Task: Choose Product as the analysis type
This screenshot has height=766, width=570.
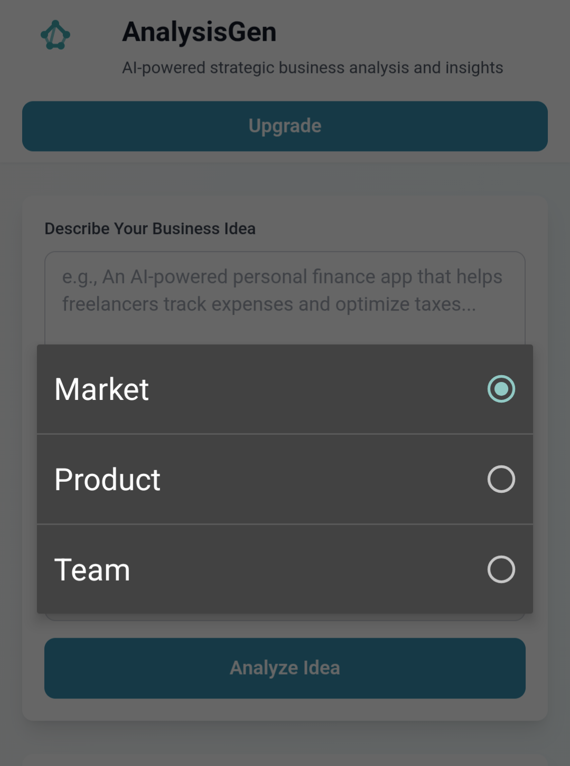Action: click(x=211, y=479)
